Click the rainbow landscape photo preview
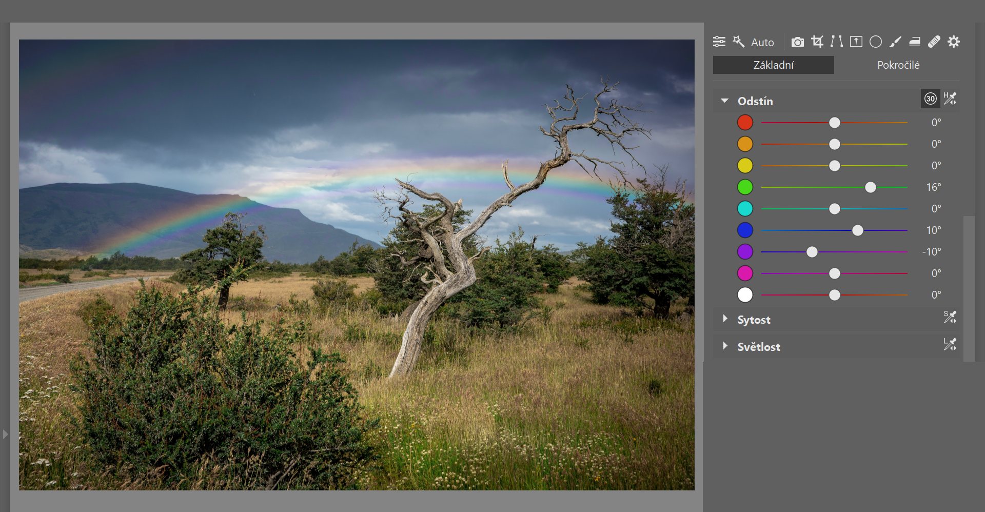Screen dimensions: 985x512 [357, 265]
